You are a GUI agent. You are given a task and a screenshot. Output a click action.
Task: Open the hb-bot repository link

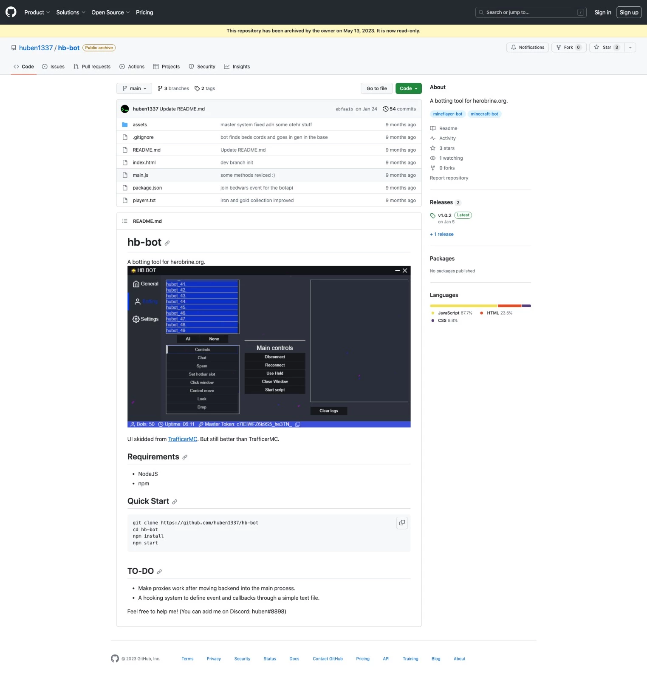point(69,48)
